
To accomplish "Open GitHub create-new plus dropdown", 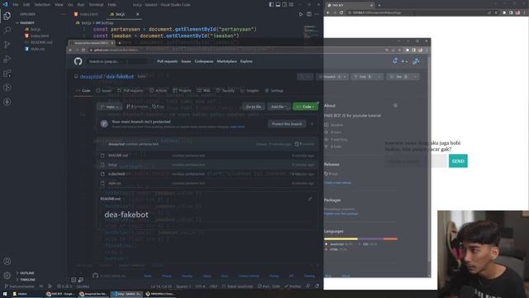I will [x=404, y=61].
